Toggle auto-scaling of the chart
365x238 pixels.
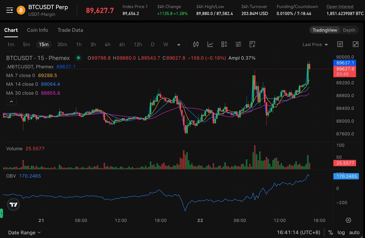(x=355, y=232)
